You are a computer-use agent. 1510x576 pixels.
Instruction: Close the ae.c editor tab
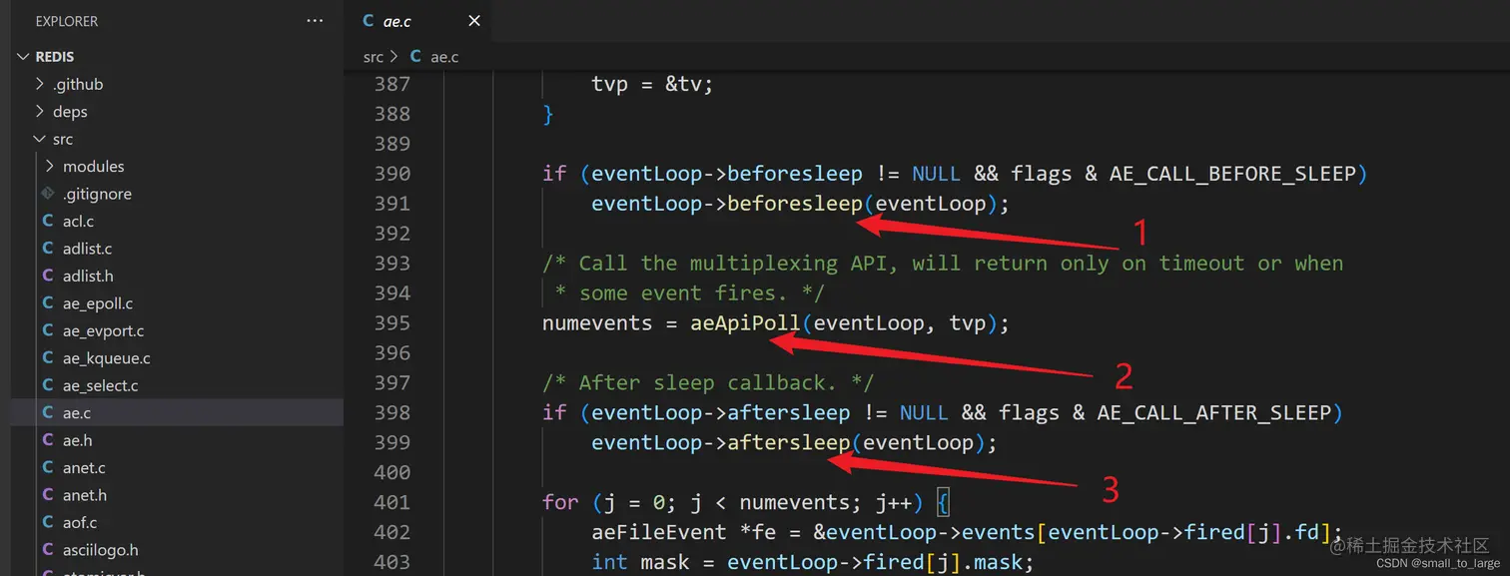(x=474, y=21)
